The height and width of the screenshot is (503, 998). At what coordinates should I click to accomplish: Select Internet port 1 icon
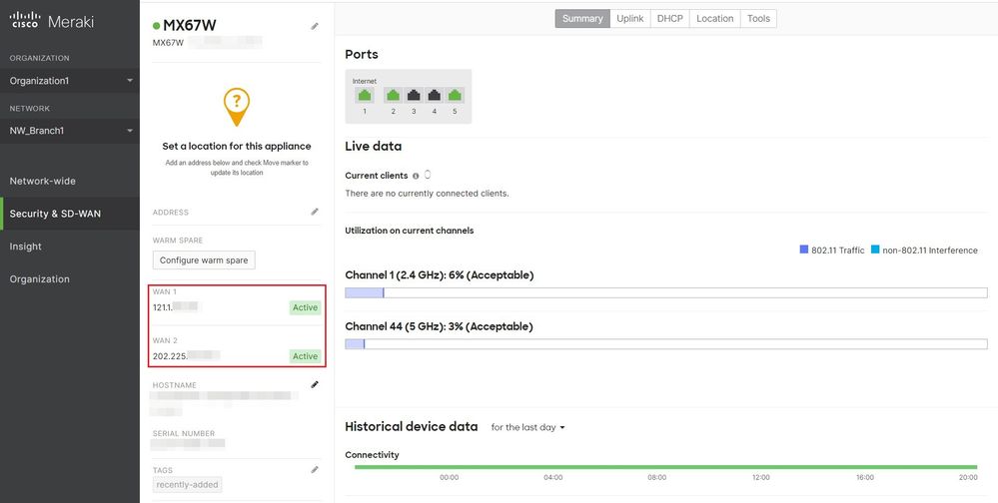tap(365, 96)
